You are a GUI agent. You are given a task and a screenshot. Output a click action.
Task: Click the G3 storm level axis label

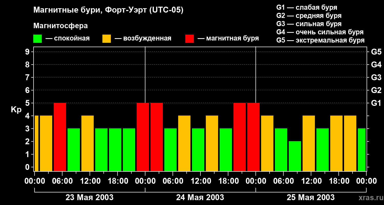pyautogui.click(x=376, y=78)
